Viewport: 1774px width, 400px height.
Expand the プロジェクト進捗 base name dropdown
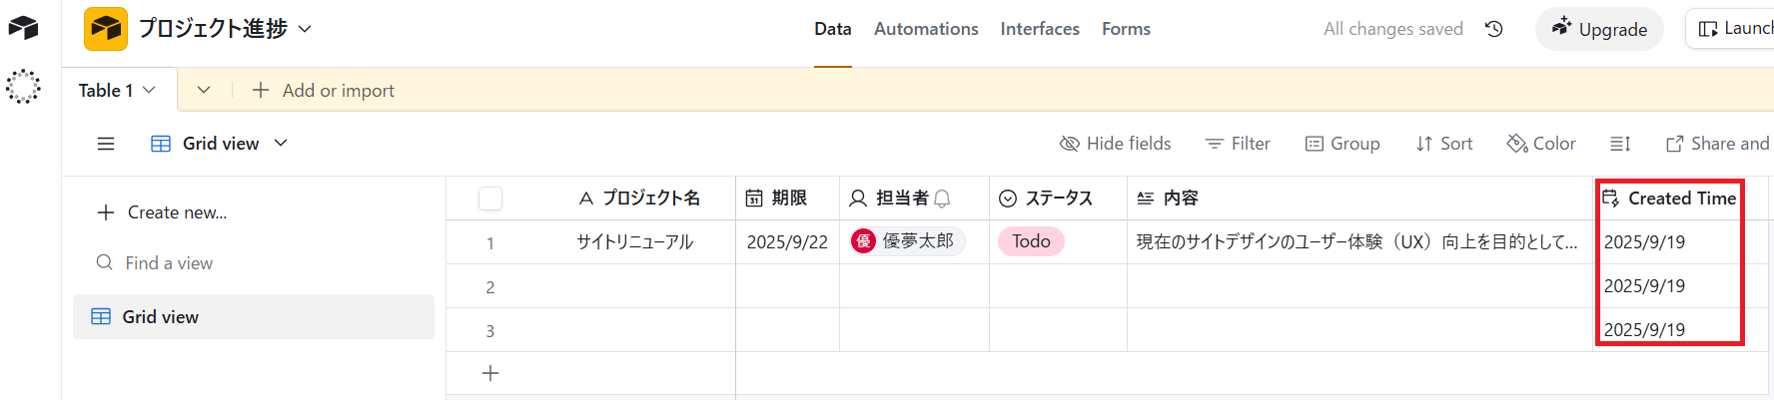305,29
